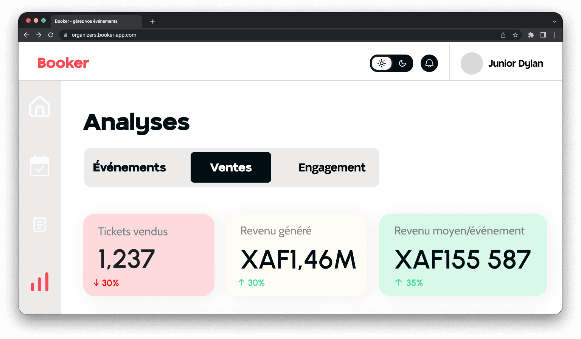Switch to the Événements tab
The image size is (581, 339).
pyautogui.click(x=129, y=167)
